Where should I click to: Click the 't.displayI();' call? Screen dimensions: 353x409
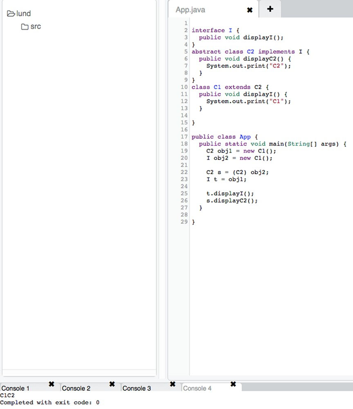coord(230,193)
